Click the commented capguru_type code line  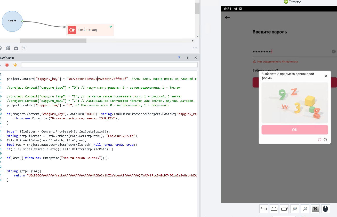(94, 88)
